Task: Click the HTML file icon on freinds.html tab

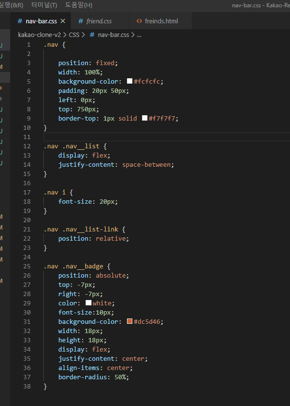Action: [139, 21]
